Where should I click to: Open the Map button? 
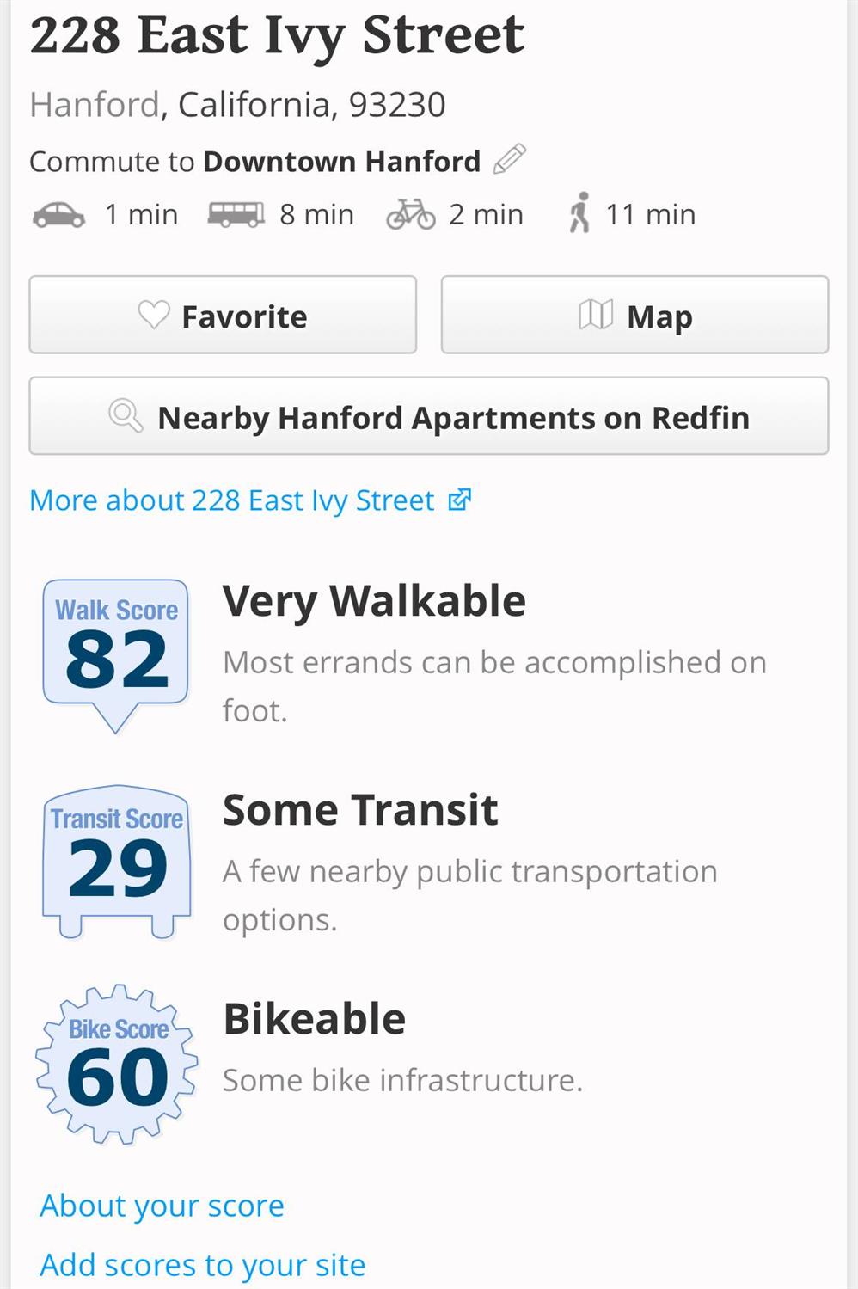(x=634, y=316)
